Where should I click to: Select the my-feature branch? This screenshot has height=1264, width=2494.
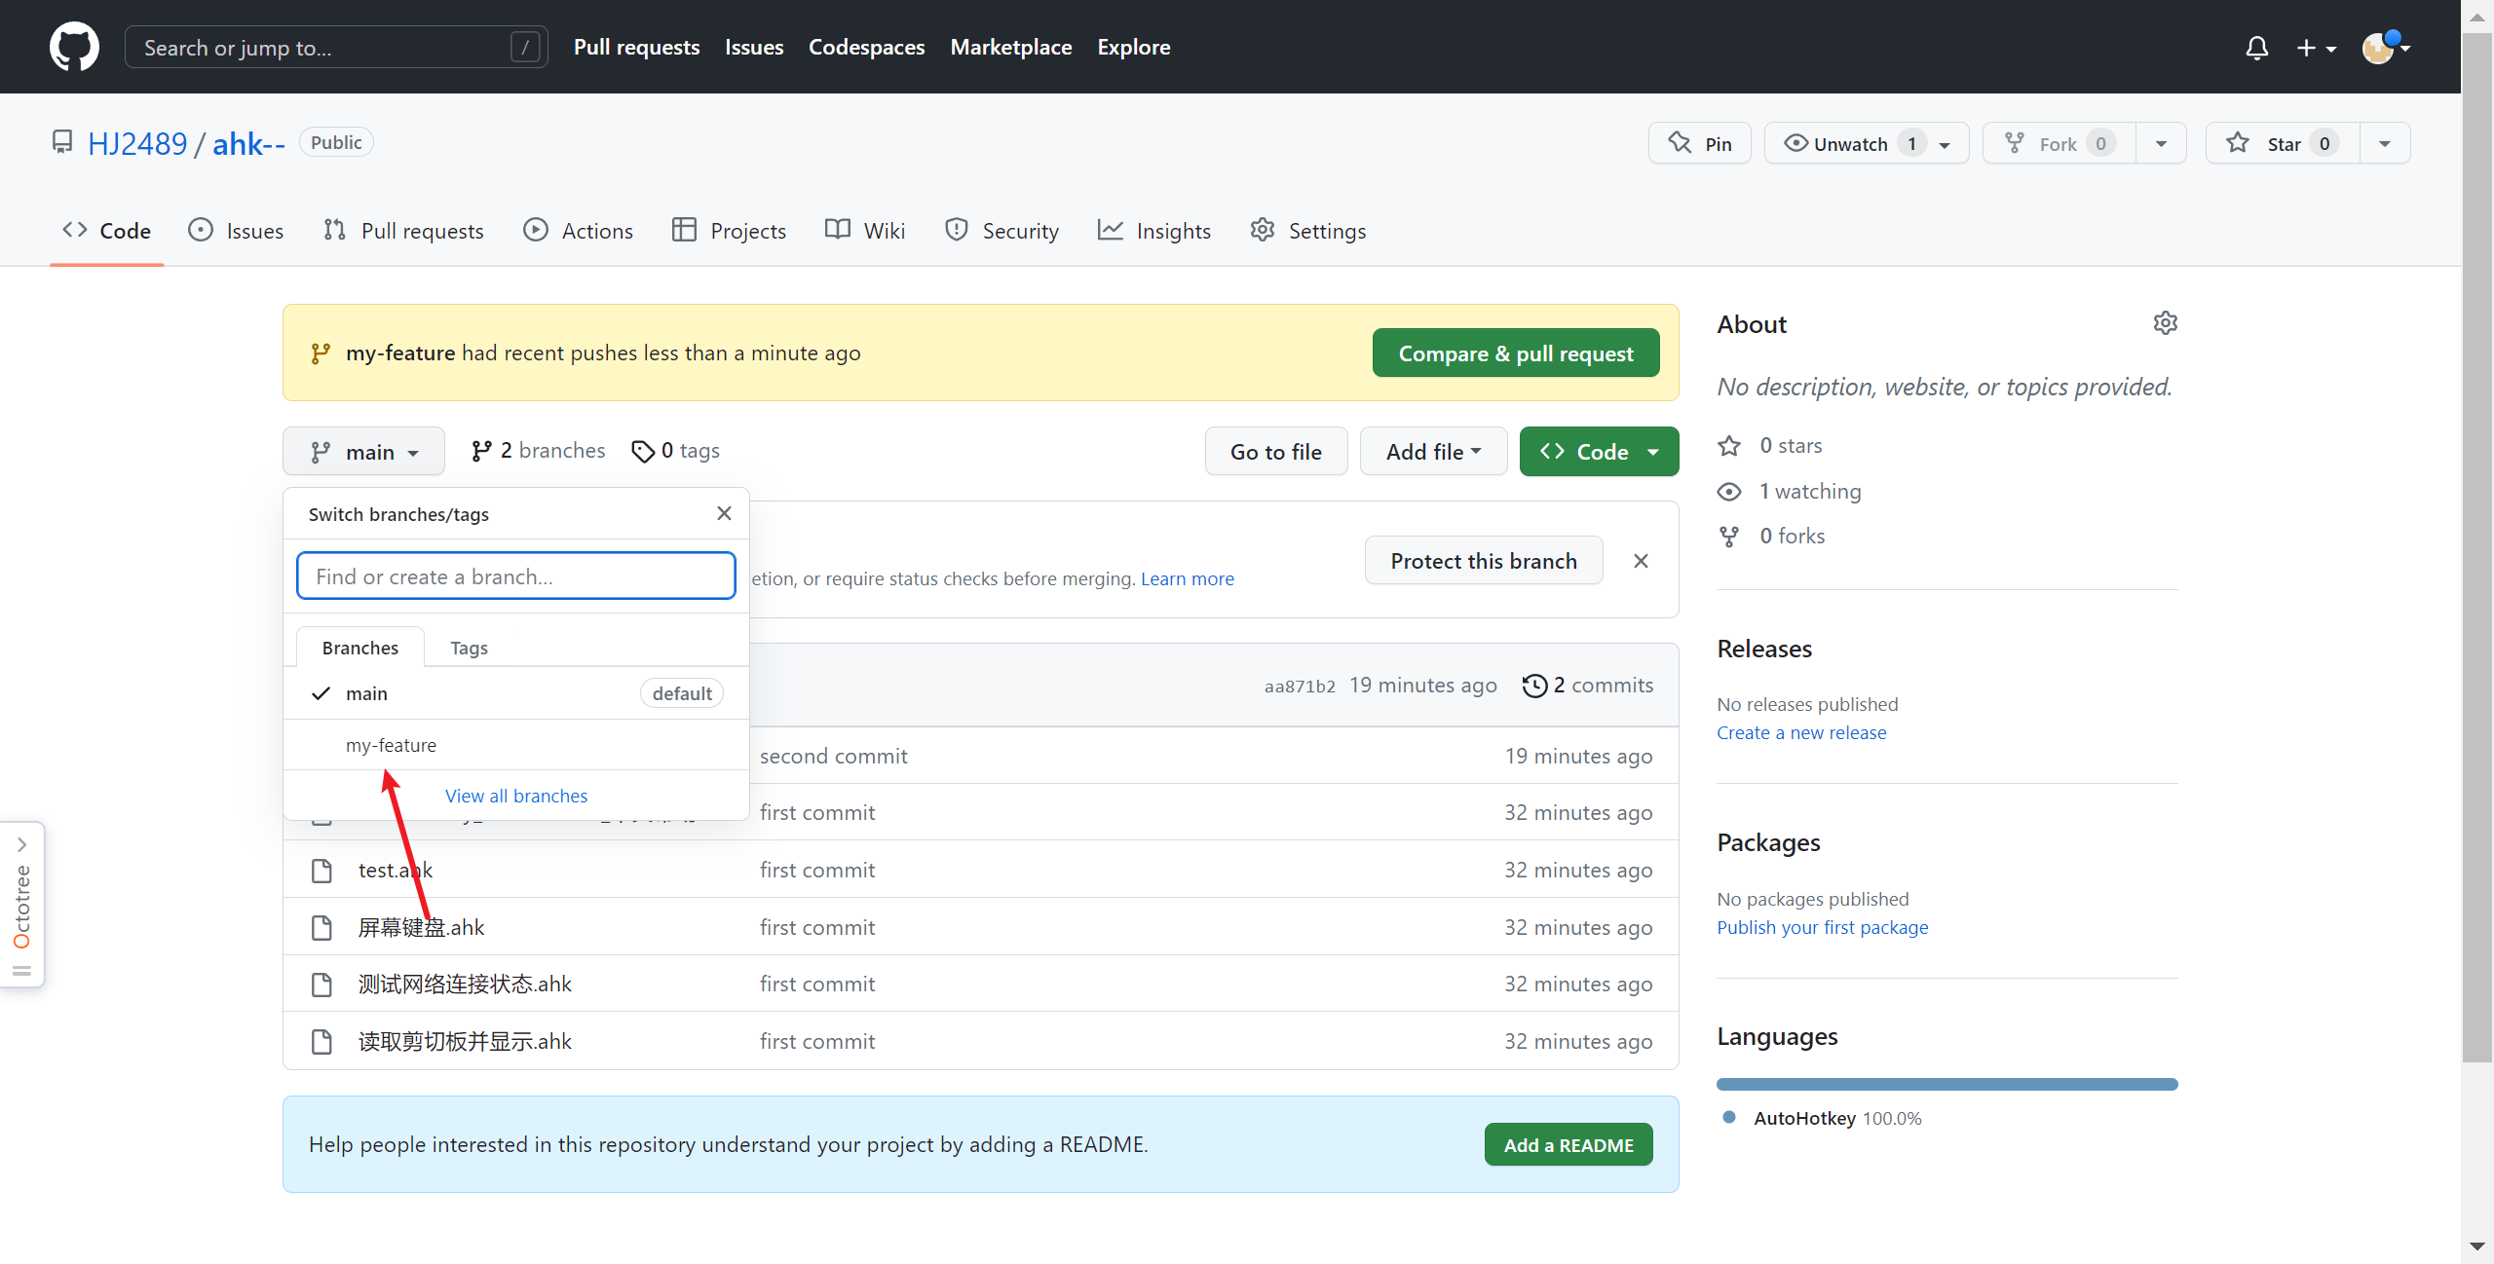[391, 745]
